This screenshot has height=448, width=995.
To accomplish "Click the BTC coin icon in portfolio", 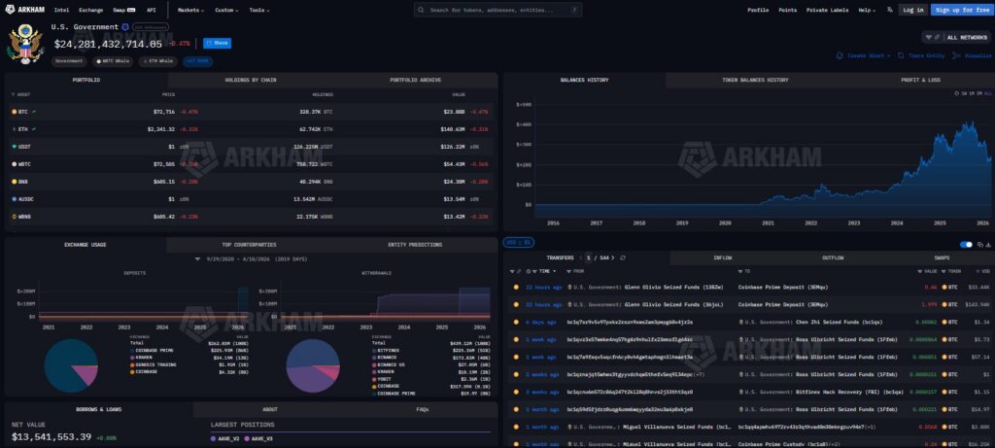I will coord(14,112).
